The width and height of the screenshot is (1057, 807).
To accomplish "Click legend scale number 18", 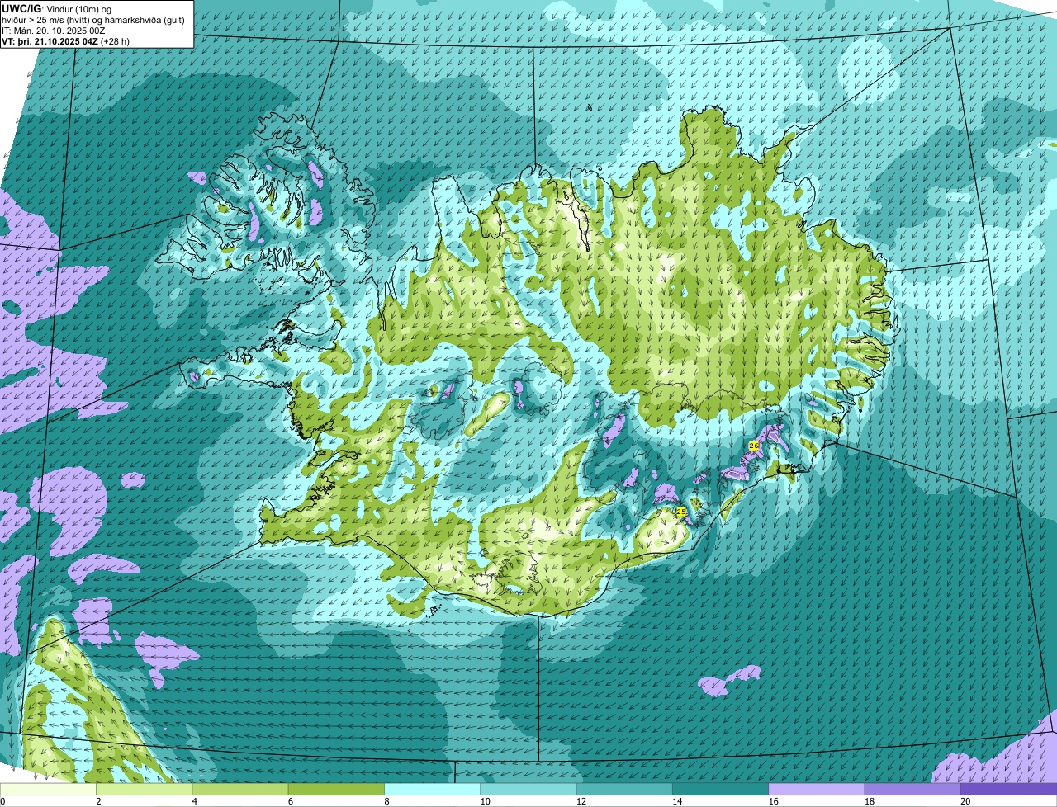I will pos(868,801).
